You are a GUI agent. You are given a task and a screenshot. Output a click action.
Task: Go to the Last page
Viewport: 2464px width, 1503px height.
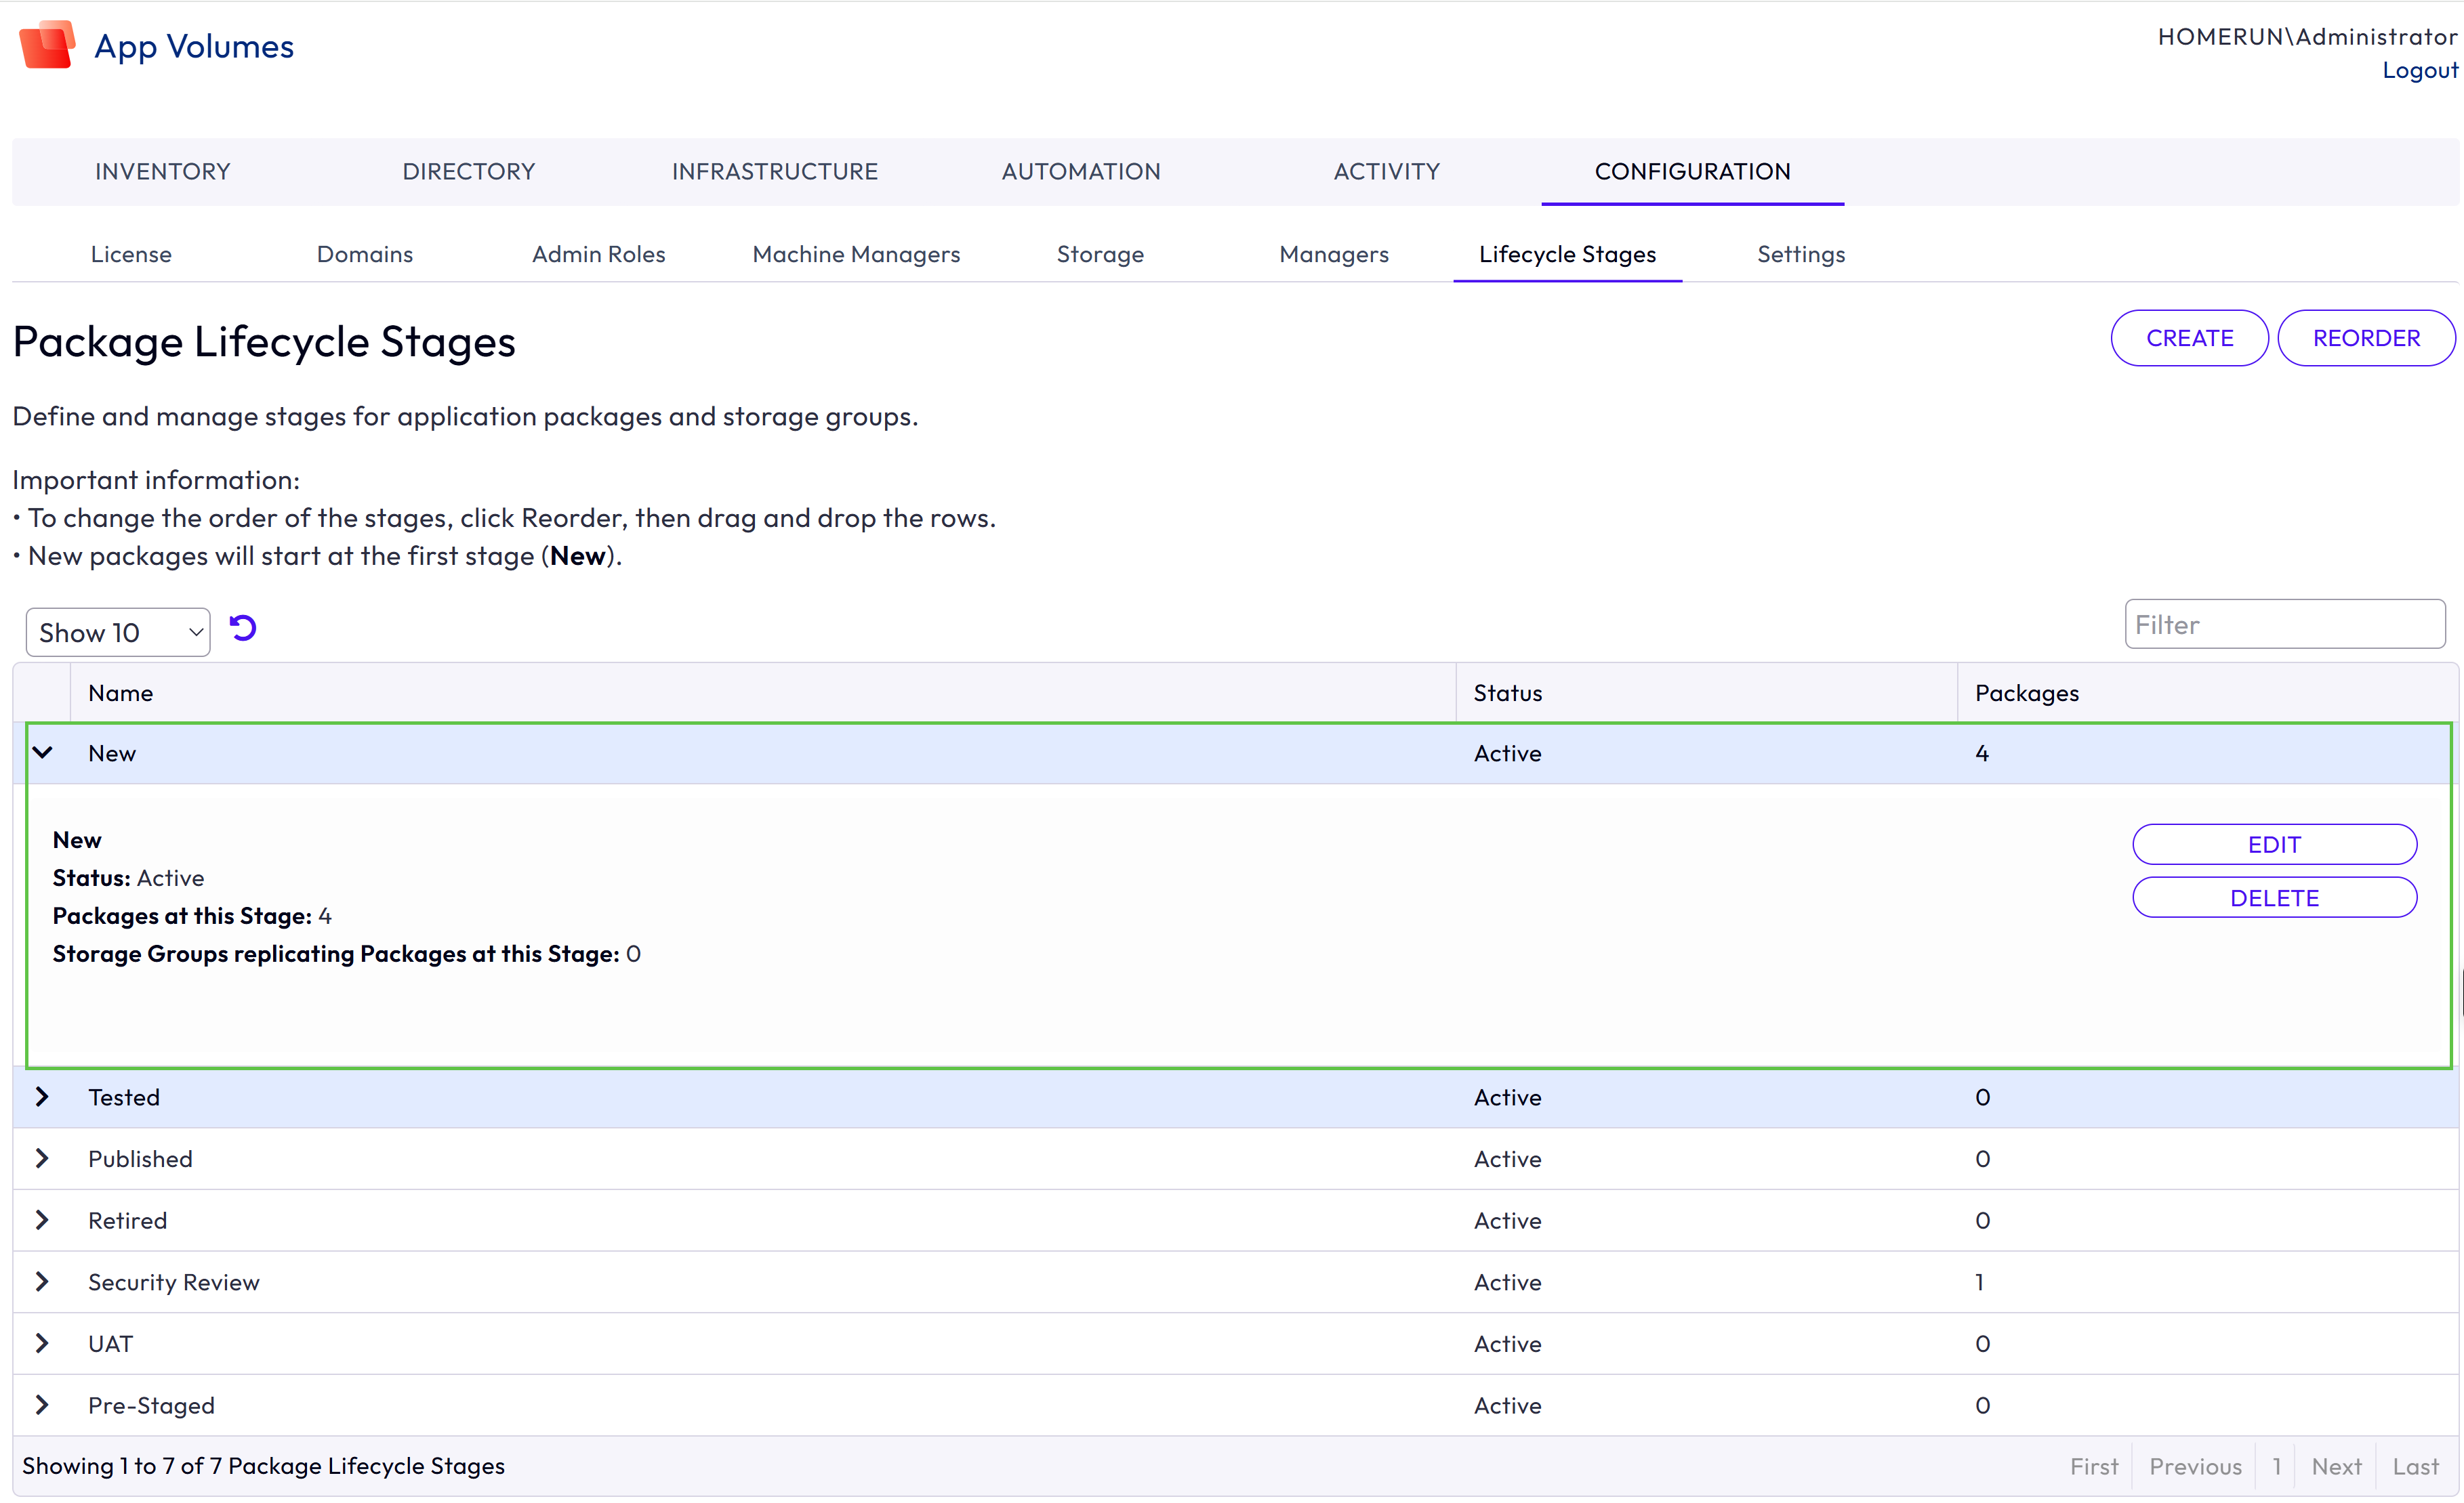(x=2416, y=1466)
